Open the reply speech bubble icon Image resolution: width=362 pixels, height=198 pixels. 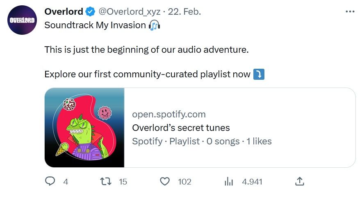click(x=50, y=181)
